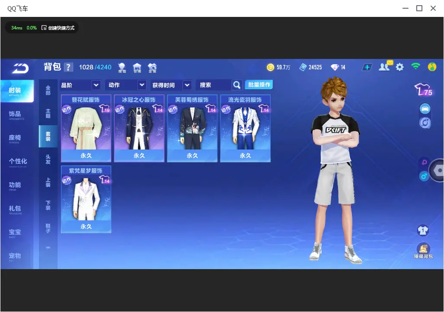The image size is (444, 312).
Task: Click the QQ Speed logo in the corner
Action: [x=20, y=68]
